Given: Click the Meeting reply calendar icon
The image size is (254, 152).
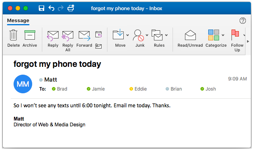Looking at the screenshot, I should (x=98, y=34).
